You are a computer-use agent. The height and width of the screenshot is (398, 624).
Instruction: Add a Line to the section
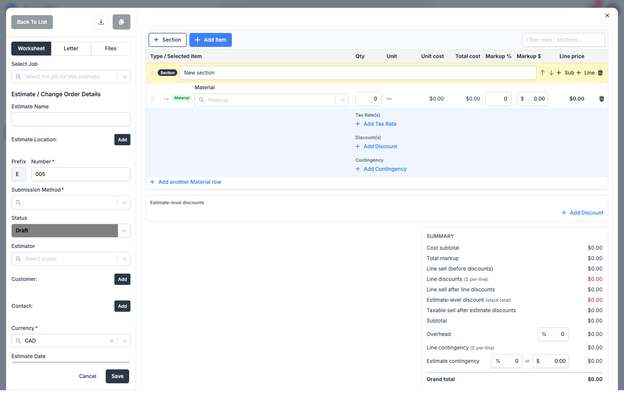coord(585,73)
